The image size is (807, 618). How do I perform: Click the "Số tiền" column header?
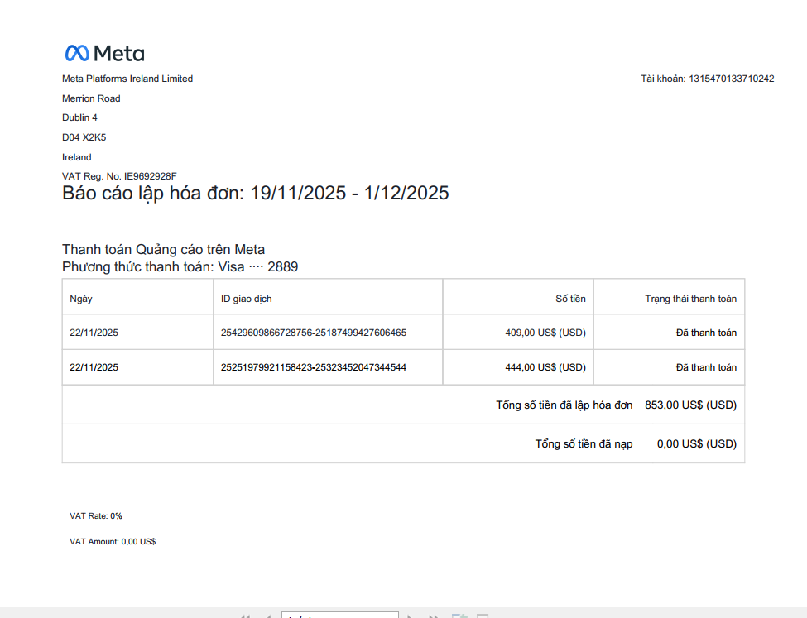click(x=570, y=299)
